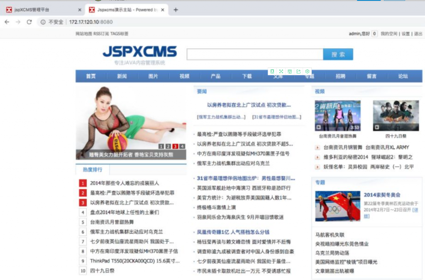Open the settings gear in the green floating toolbar
Screen dimensions: 425x280
click(x=307, y=71)
